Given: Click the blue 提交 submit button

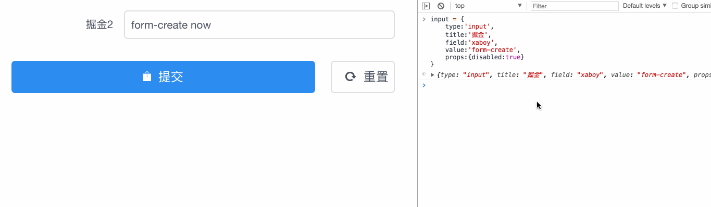Looking at the screenshot, I should click(x=163, y=77).
